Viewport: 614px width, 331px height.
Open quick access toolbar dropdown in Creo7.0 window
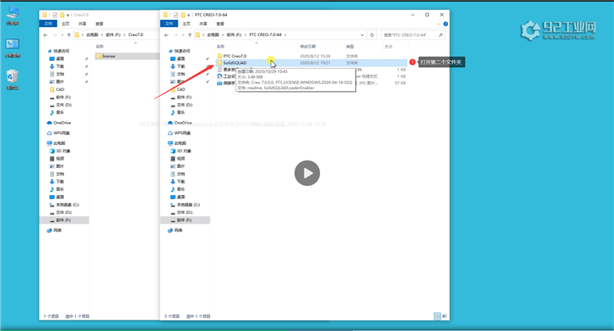tap(68, 15)
